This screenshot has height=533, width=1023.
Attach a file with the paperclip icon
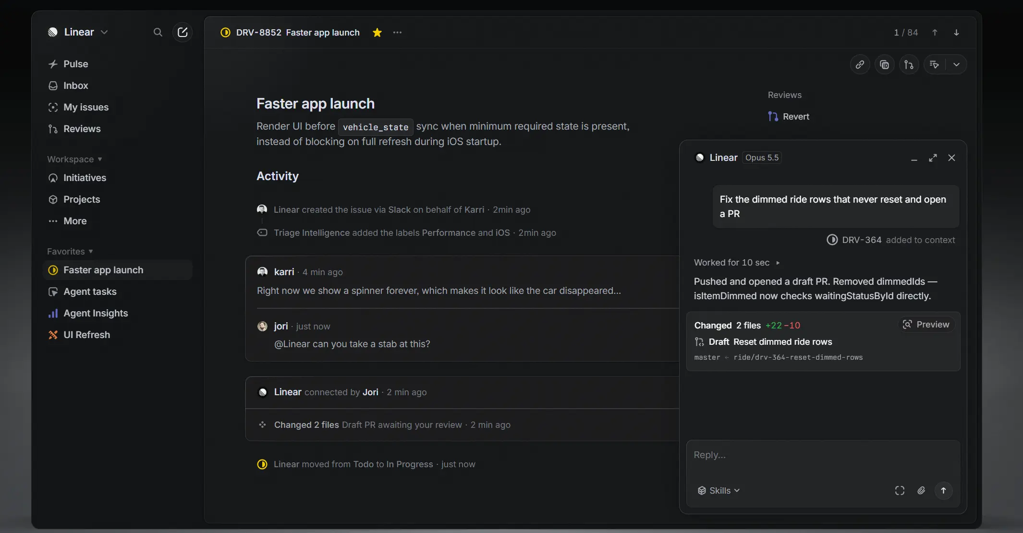coord(921,490)
